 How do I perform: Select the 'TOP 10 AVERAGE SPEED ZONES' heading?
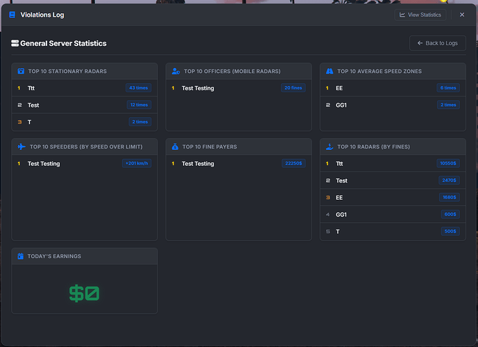(379, 71)
